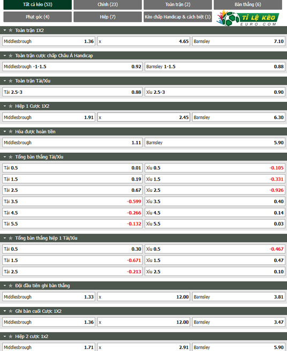Choose first-half Tài 1.5 at -0.671
The width and height of the screenshot is (287, 351).
tap(72, 260)
